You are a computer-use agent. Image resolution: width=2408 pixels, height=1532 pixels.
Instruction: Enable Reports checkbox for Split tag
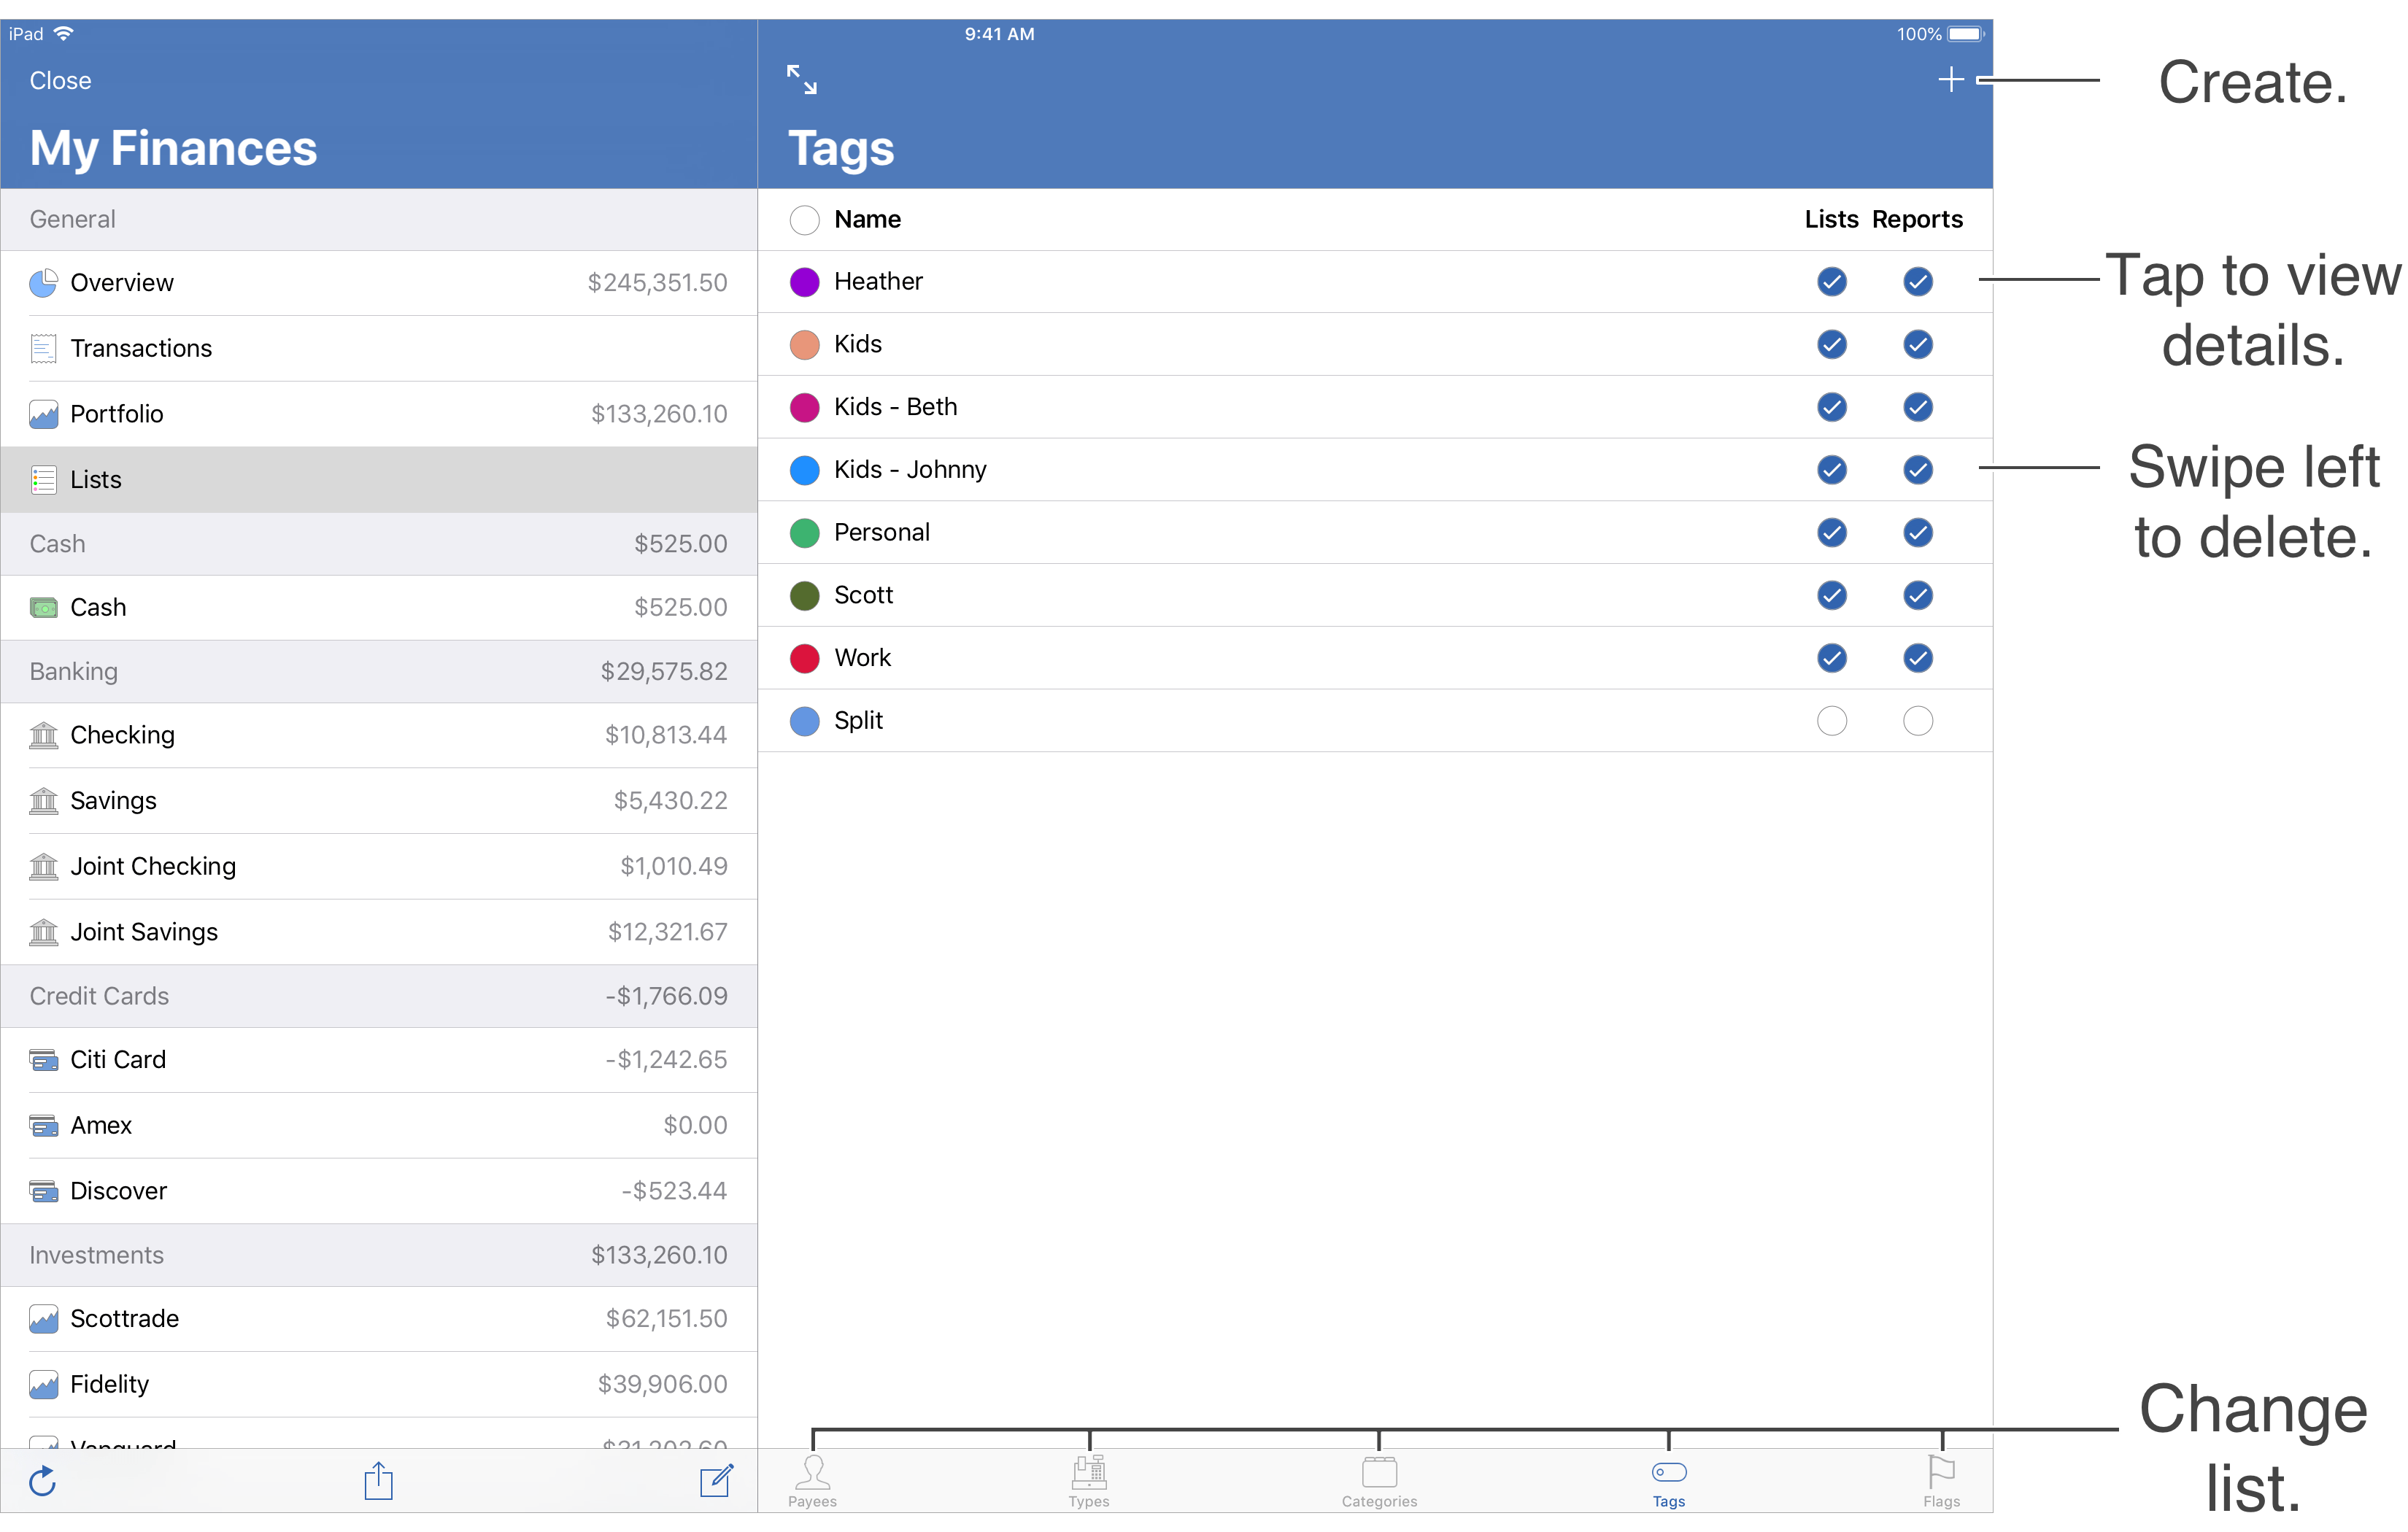(1917, 721)
